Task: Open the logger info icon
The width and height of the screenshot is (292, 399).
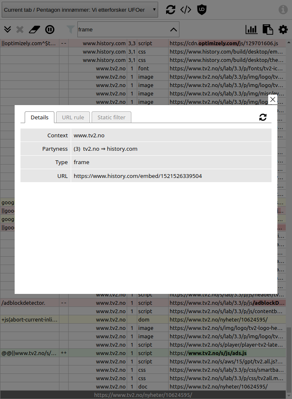Action: (283, 10)
